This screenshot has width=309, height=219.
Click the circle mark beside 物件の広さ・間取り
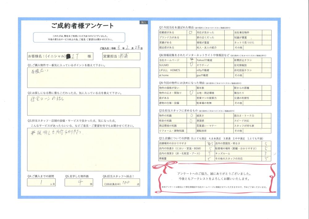click(x=191, y=93)
